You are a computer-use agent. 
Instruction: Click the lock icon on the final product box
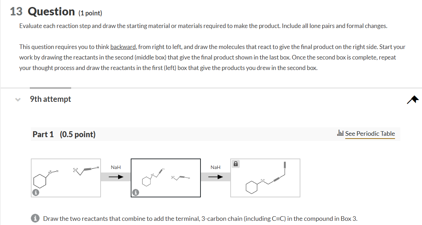[x=235, y=163]
